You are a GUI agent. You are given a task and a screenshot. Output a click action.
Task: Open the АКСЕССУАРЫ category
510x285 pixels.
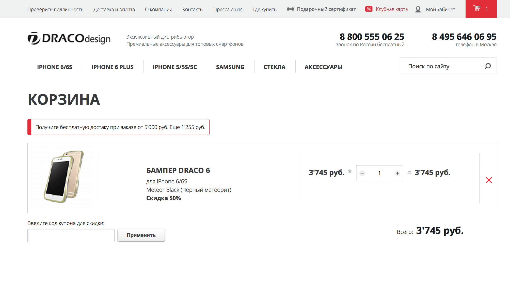(323, 67)
